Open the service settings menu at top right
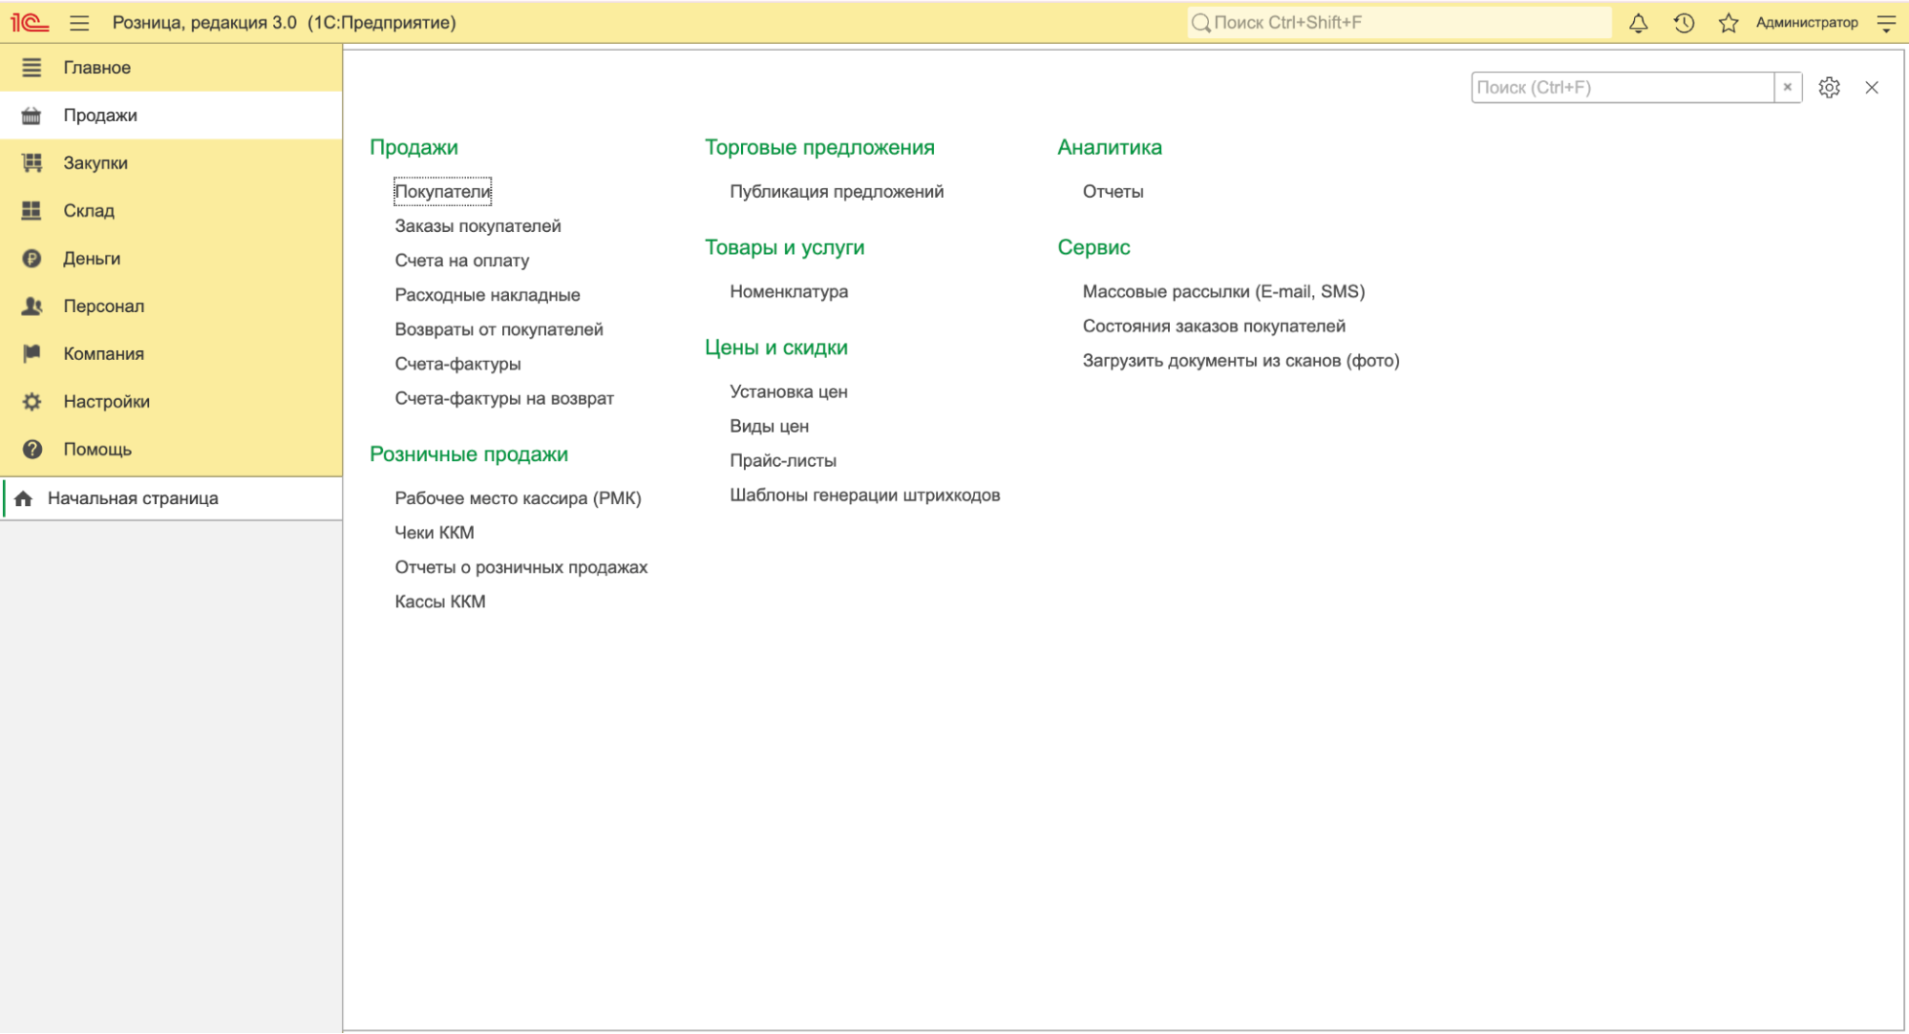This screenshot has width=1909, height=1034. pos(1886,23)
